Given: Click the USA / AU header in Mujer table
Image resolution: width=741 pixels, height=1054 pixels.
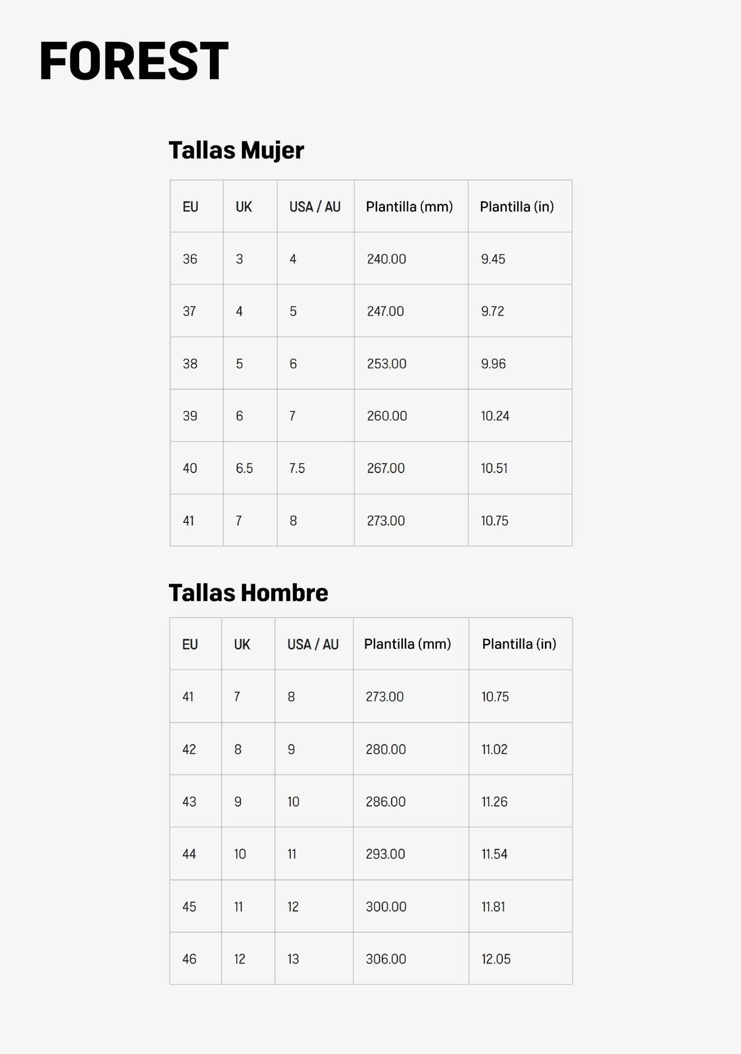Looking at the screenshot, I should tap(316, 206).
